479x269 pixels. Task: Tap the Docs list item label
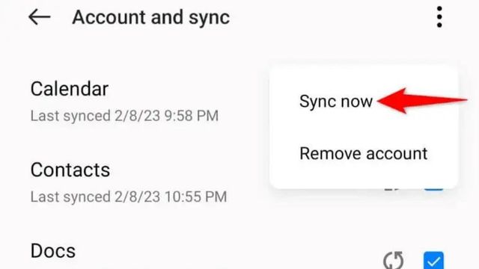point(53,251)
